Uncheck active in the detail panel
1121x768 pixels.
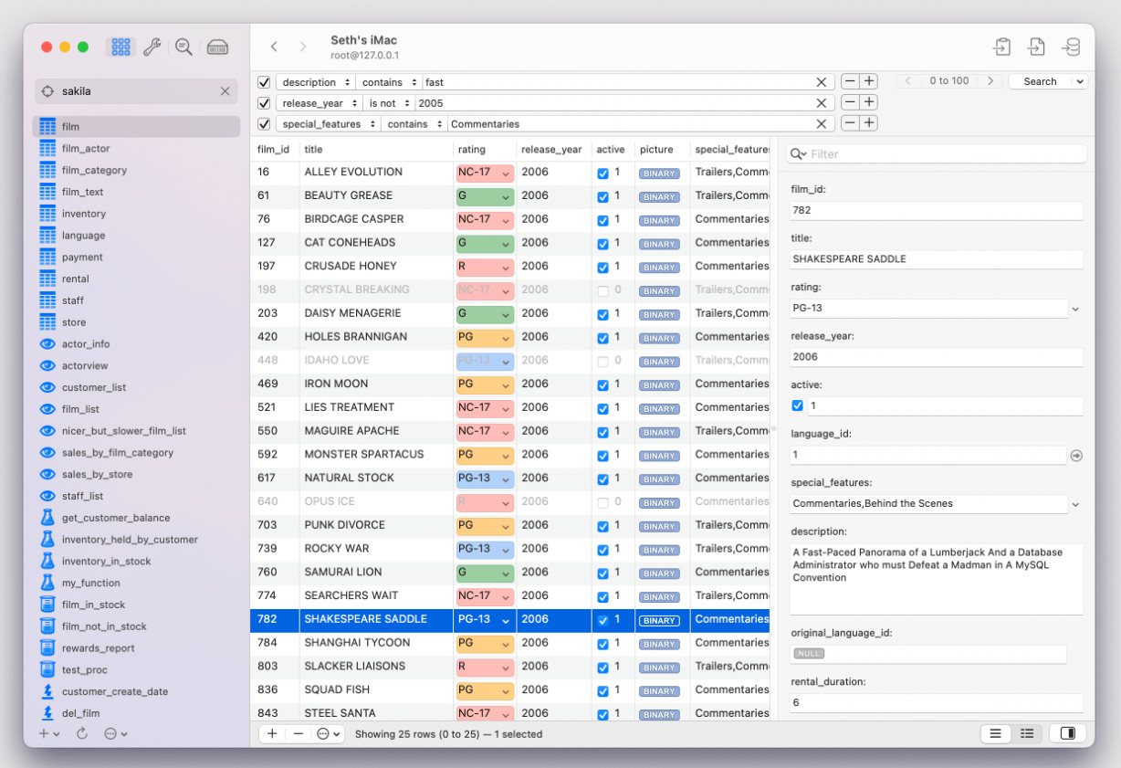[797, 405]
